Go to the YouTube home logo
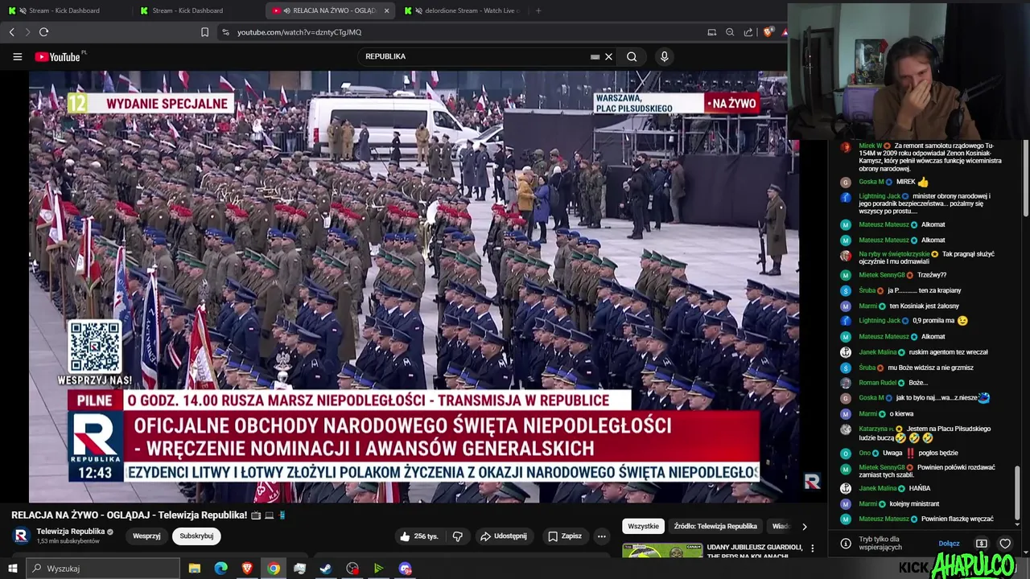Image resolution: width=1030 pixels, height=579 pixels. 58,57
